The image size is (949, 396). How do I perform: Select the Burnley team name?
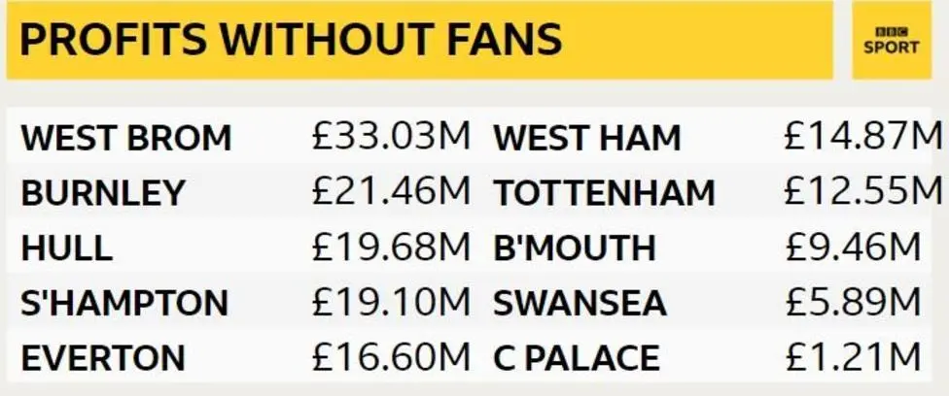pos(102,193)
